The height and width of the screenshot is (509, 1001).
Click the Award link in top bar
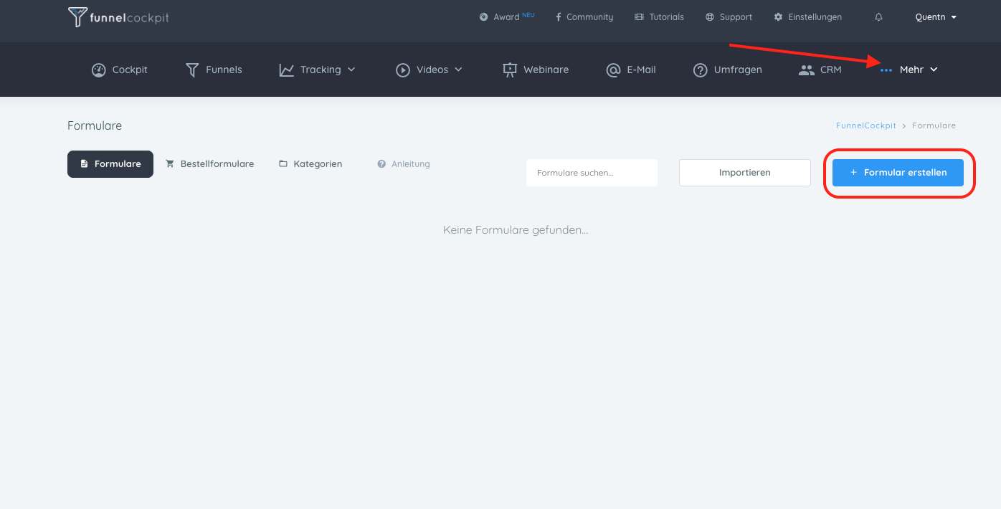pos(506,17)
